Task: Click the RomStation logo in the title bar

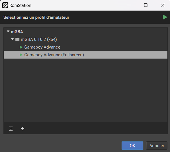Action: pyautogui.click(x=5, y=5)
